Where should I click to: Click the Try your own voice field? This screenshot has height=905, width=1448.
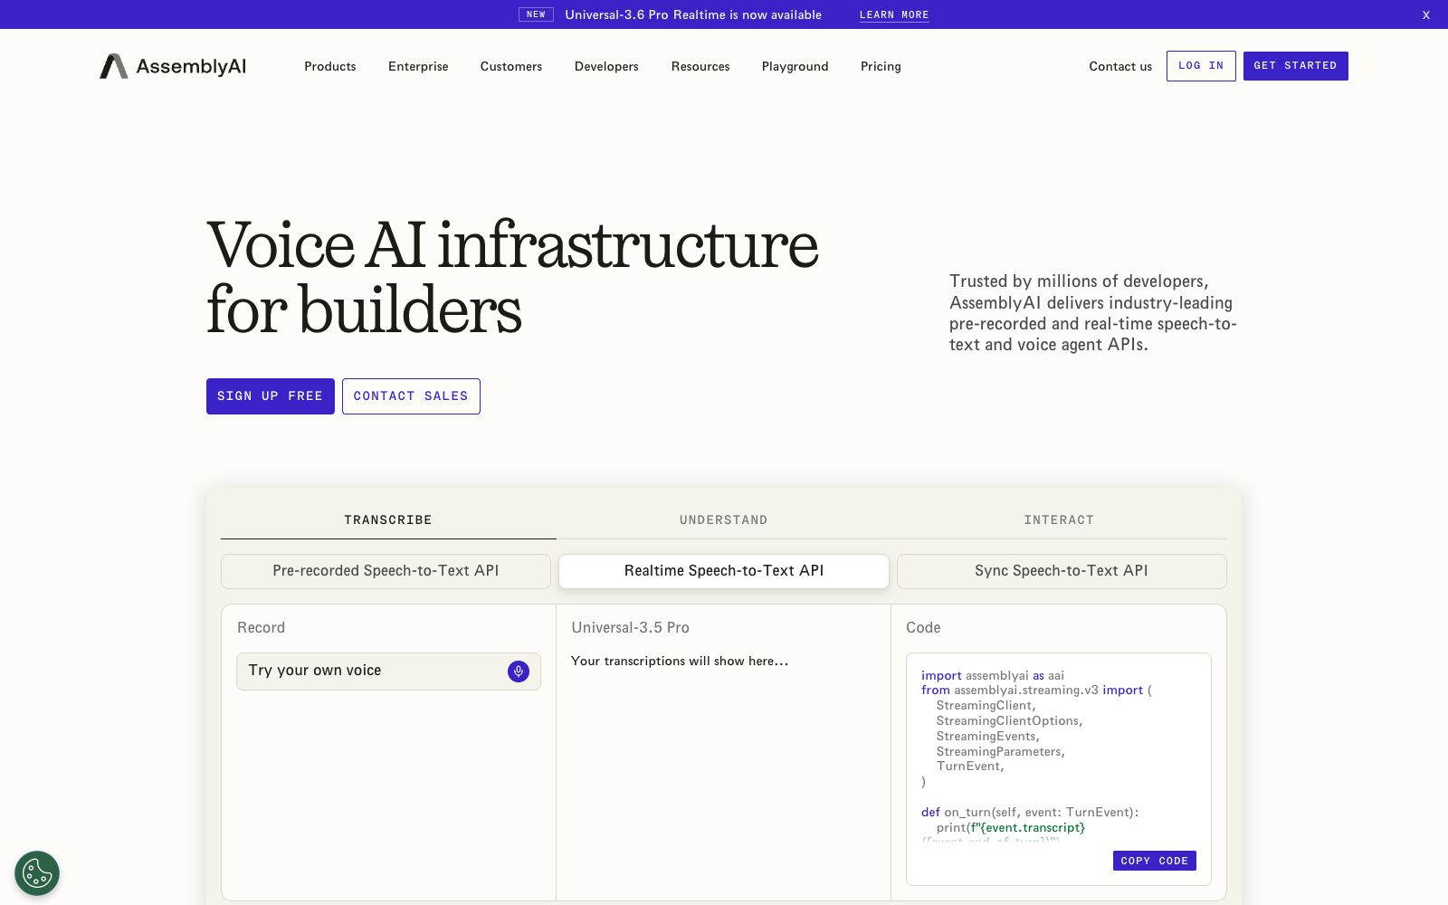pyautogui.click(x=388, y=672)
